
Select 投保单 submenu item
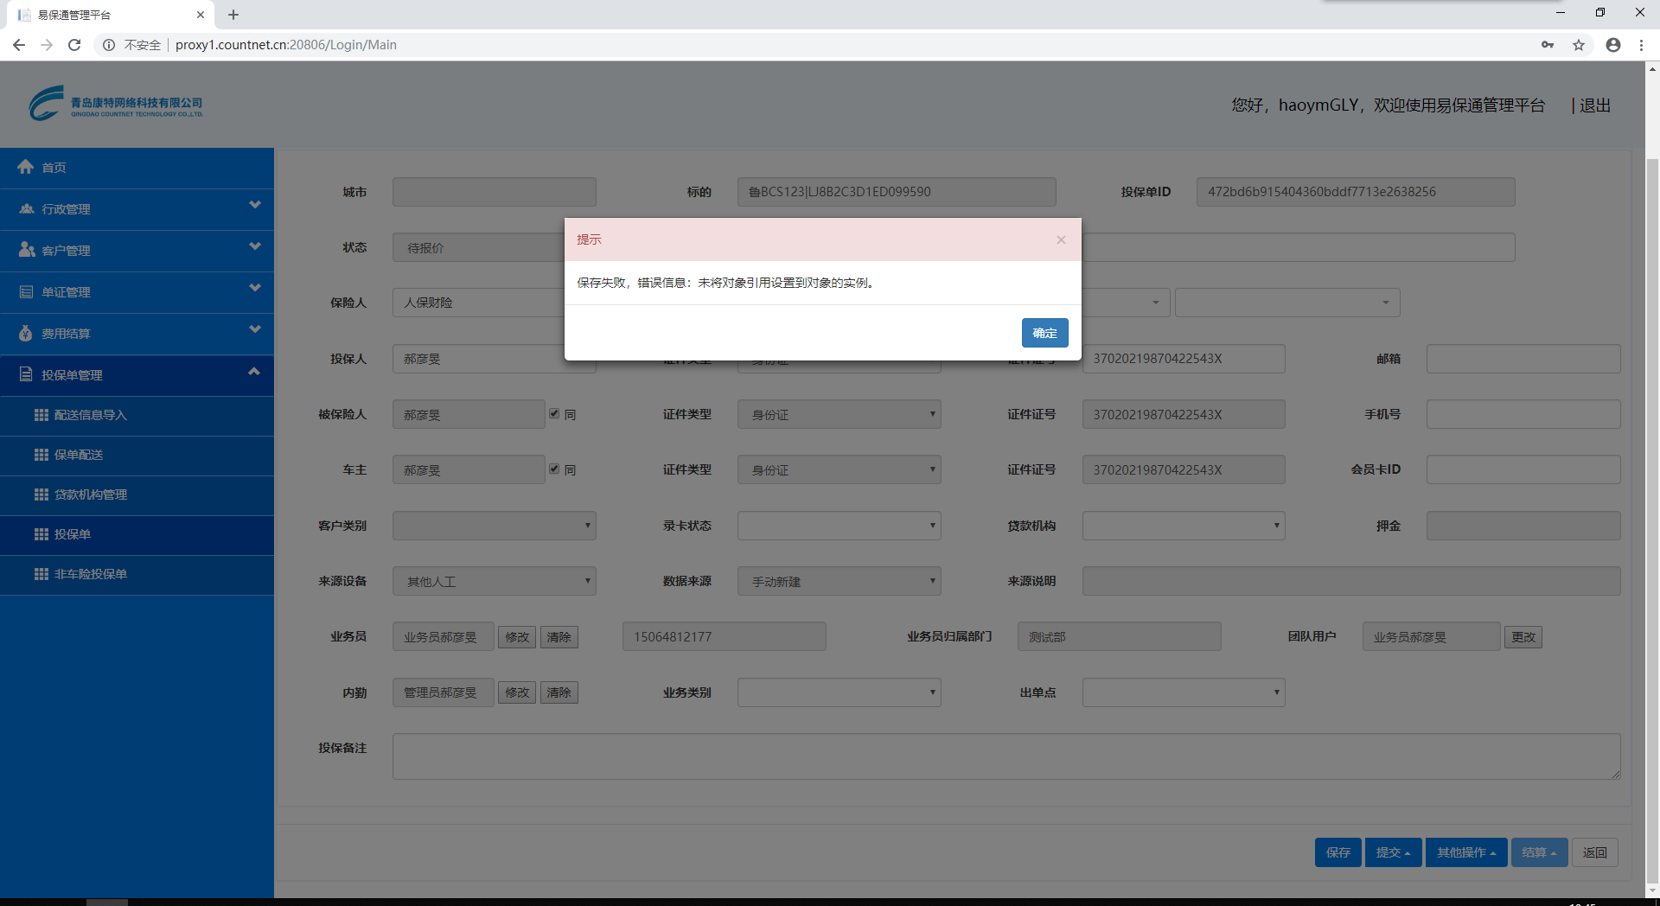(x=137, y=535)
